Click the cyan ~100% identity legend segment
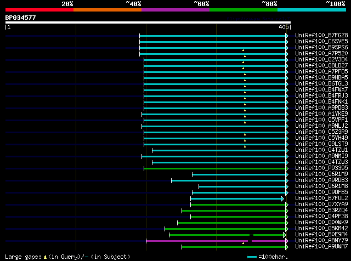Screen dimensions: 351x261 tap(312, 10)
